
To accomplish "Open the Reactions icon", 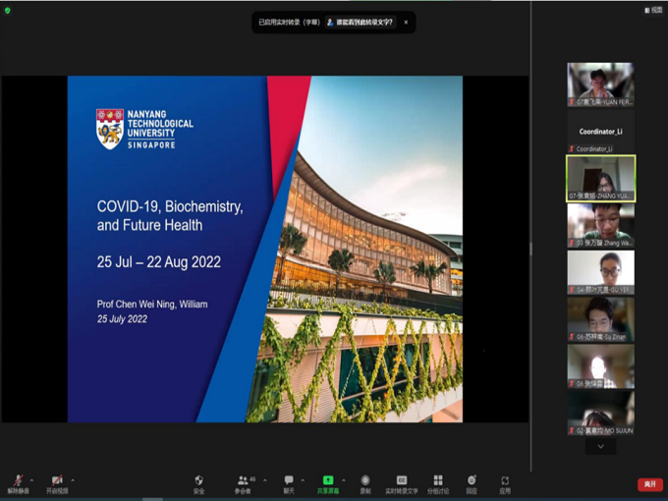I will pyautogui.click(x=472, y=481).
